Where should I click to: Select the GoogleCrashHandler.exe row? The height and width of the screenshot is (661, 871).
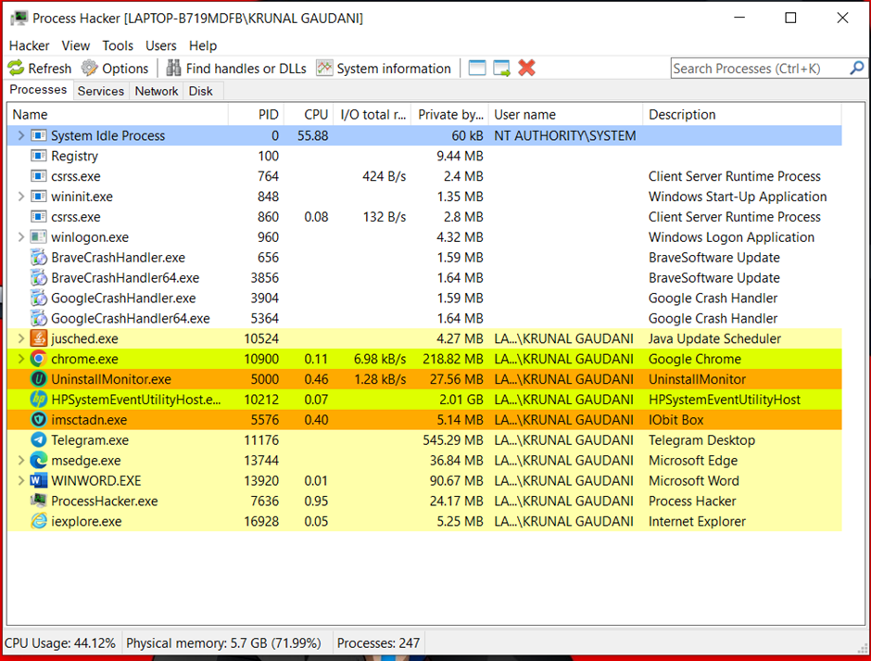425,298
